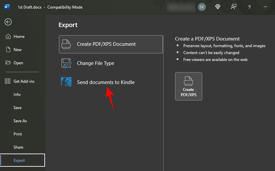Click the Create PDF/XPS button
The height and width of the screenshot is (171, 275).
(189, 86)
